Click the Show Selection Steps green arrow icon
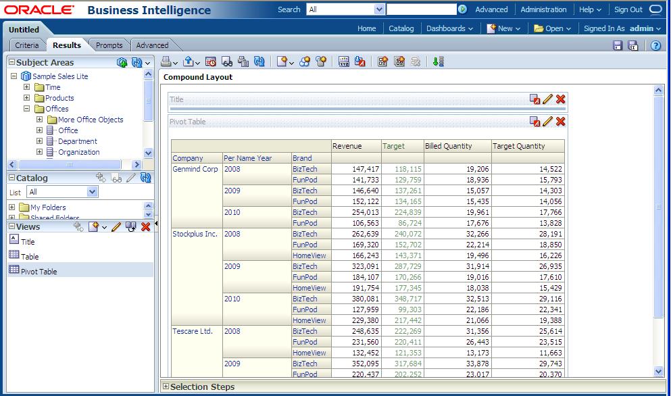Viewport: 671px width, 396px height. [438, 61]
